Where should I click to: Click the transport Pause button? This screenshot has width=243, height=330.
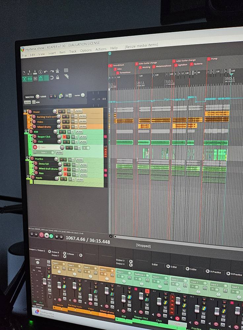tap(61, 237)
